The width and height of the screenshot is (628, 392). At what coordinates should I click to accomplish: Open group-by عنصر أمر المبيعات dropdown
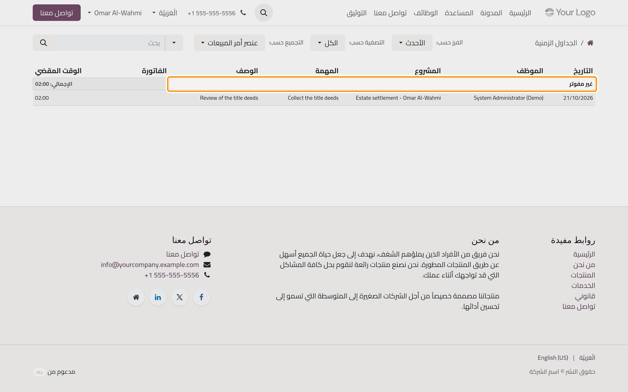(229, 43)
